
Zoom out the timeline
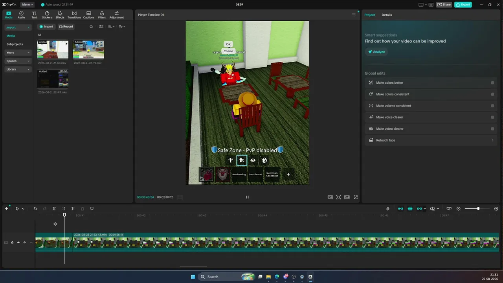[x=459, y=209]
